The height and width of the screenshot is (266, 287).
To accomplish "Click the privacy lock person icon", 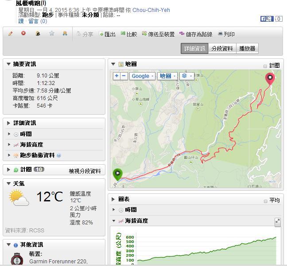I will click(x=38, y=34).
